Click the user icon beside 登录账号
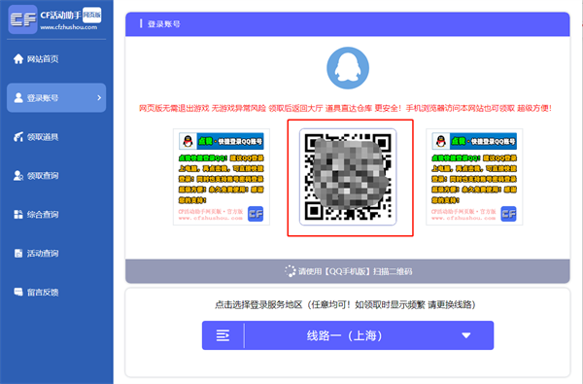 [18, 98]
